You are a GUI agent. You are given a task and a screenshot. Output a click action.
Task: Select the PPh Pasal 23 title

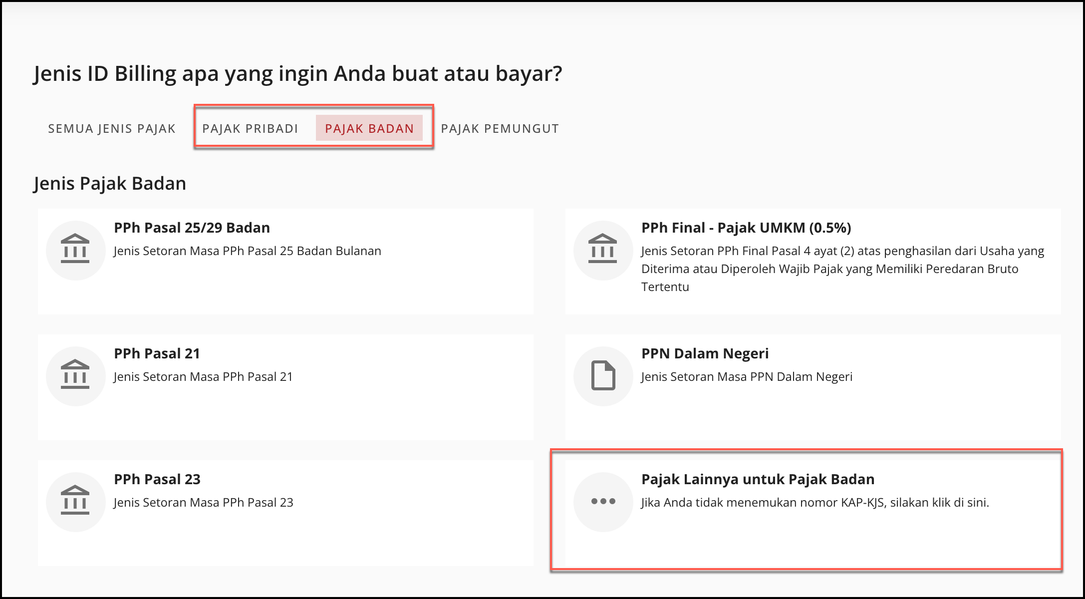pos(157,479)
